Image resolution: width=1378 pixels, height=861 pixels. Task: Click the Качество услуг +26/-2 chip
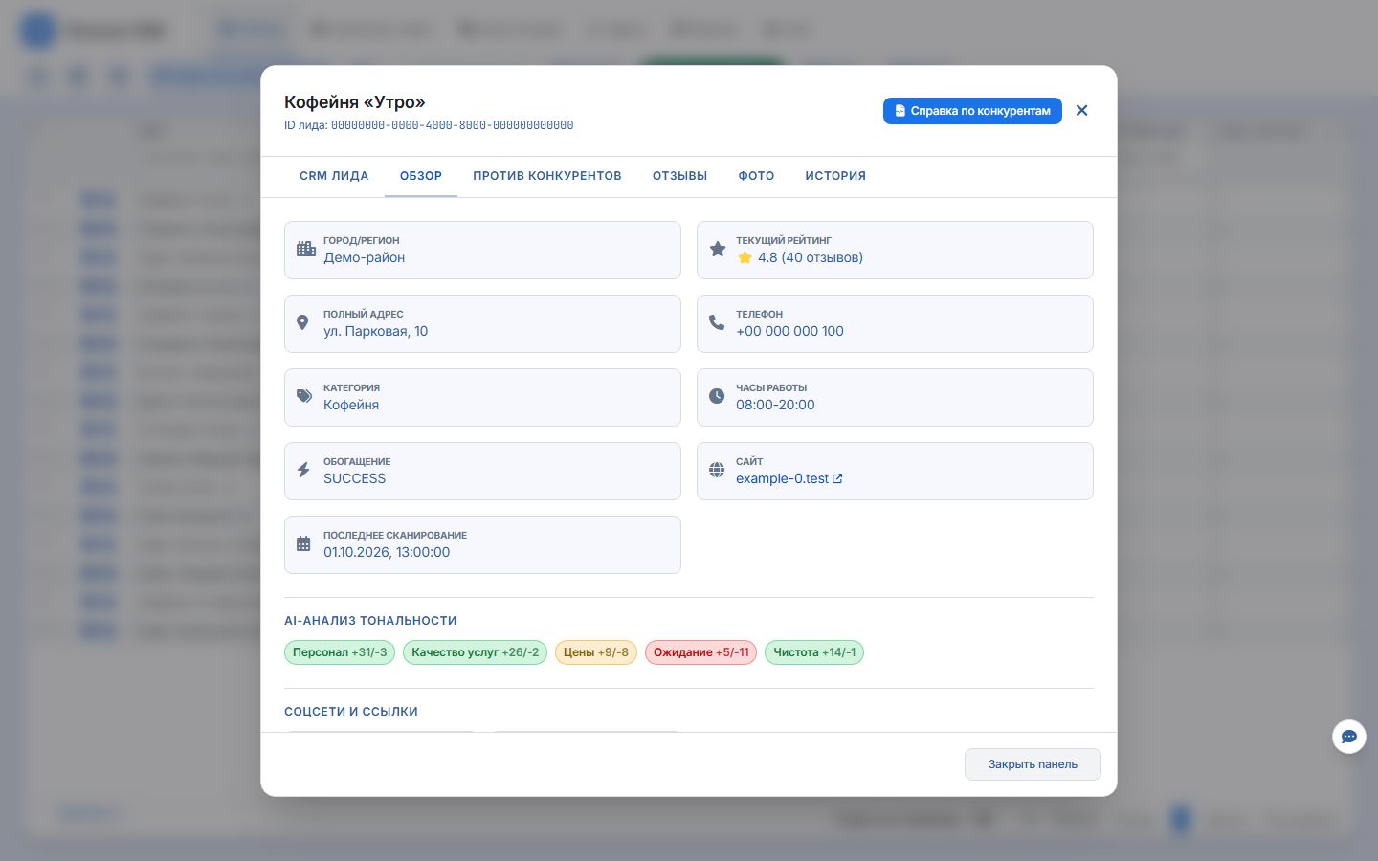pos(475,652)
